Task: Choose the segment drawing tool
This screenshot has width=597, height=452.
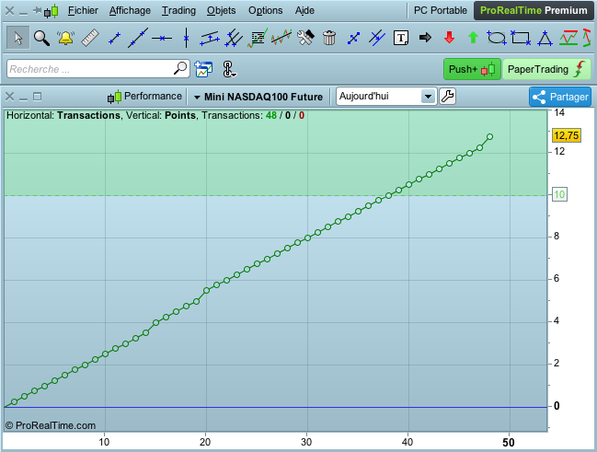Action: click(x=114, y=38)
